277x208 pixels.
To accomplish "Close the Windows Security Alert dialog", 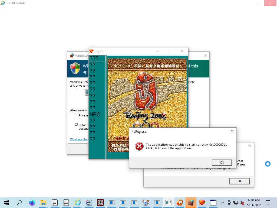I will point(205,56).
